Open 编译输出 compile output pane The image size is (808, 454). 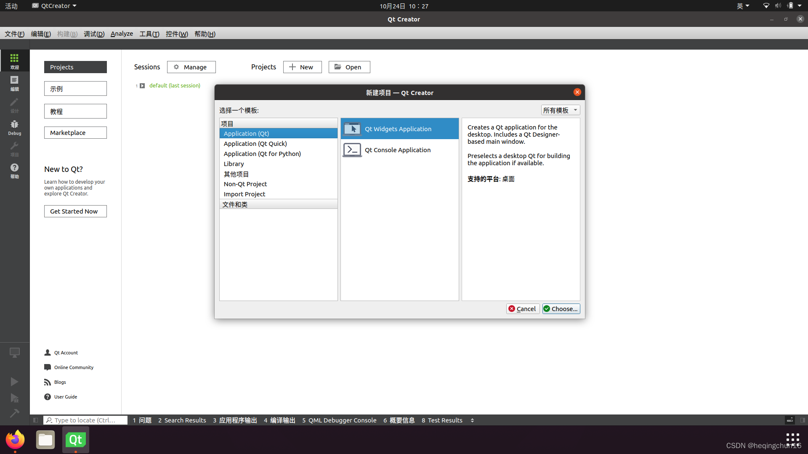click(x=279, y=420)
